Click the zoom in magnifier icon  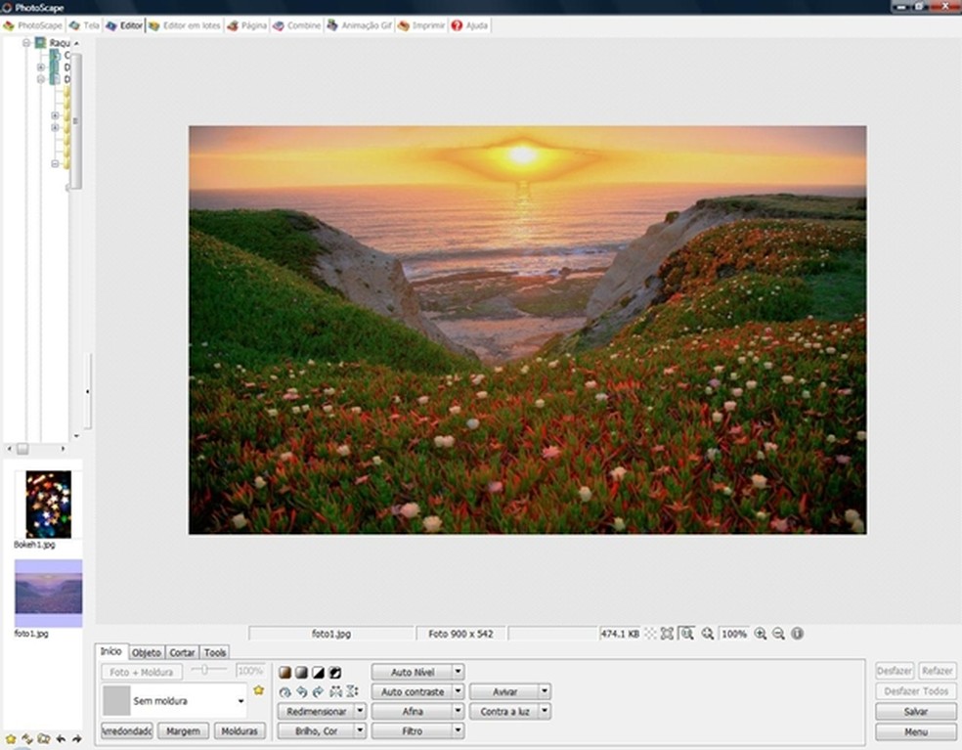[x=761, y=634]
